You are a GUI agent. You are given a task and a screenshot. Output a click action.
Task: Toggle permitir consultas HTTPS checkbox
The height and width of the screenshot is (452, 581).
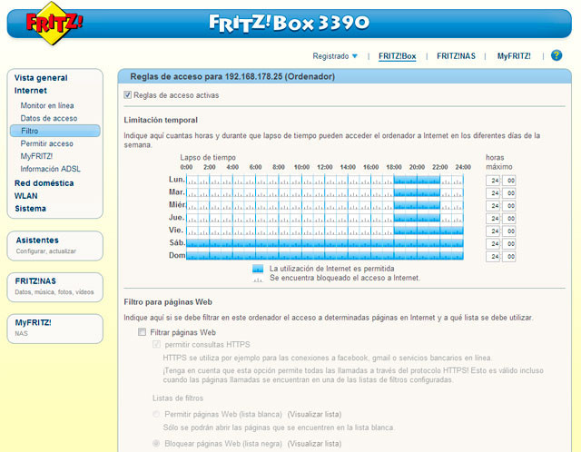pyautogui.click(x=156, y=344)
